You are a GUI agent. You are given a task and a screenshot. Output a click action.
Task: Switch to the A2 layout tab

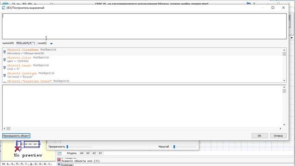(x=94, y=153)
